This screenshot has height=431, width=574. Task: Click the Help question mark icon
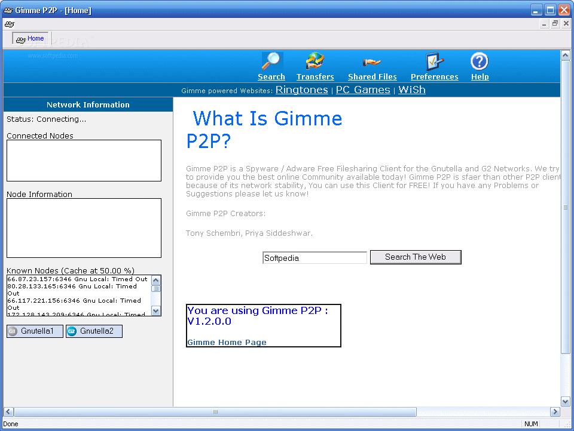click(x=479, y=61)
